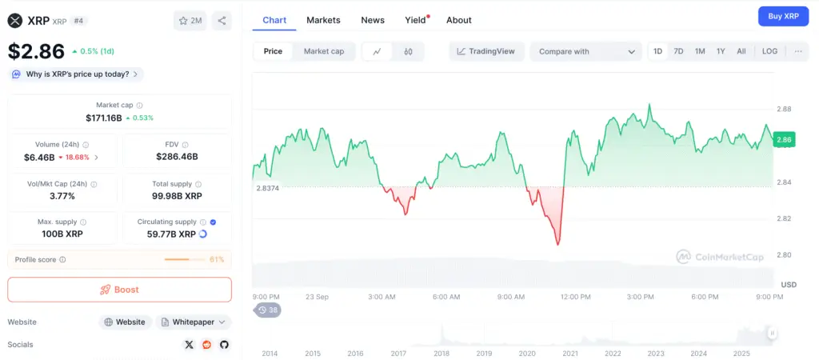Screen dimensions: 819x360
Task: Click the Boost button
Action: tap(120, 290)
